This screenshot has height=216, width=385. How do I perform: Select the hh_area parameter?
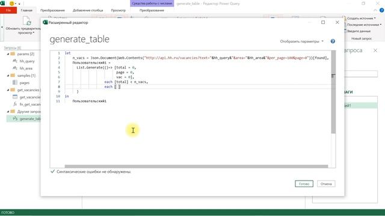click(26, 68)
